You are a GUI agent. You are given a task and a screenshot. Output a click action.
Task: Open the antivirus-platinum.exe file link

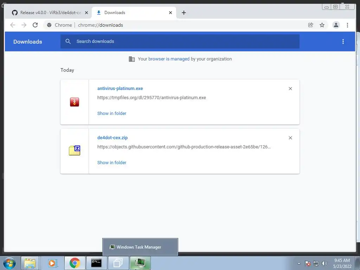point(120,88)
